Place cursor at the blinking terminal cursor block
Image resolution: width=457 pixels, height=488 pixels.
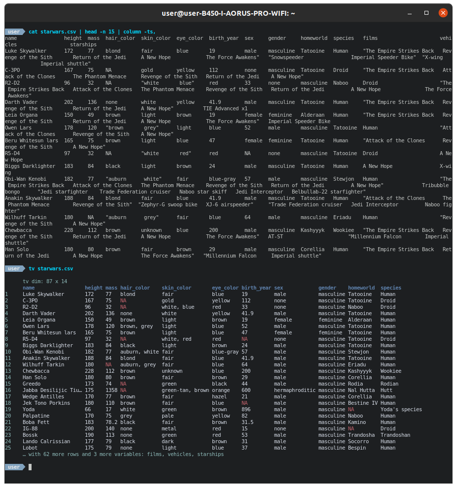click(30, 467)
